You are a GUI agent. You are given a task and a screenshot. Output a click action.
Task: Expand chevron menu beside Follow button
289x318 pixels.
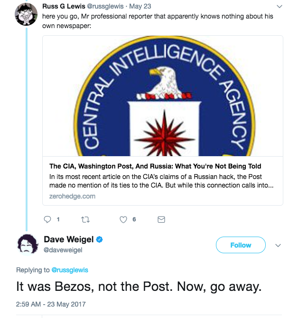pos(278,245)
